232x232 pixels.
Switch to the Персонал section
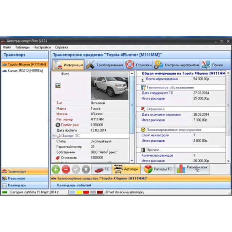tap(25, 178)
